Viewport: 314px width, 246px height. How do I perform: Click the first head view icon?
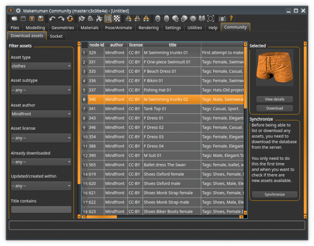[x=158, y=18]
